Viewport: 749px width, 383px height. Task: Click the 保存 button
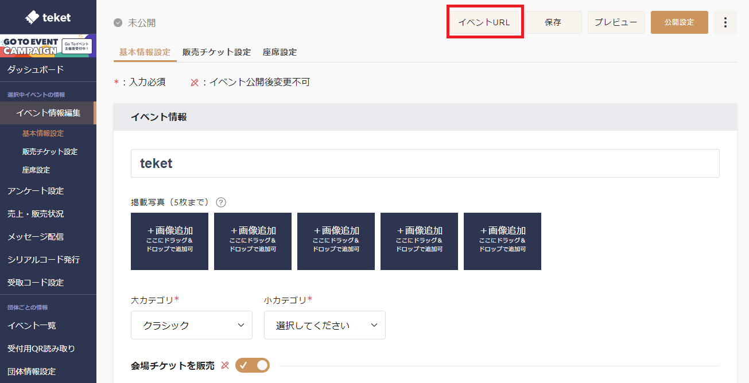(x=553, y=22)
